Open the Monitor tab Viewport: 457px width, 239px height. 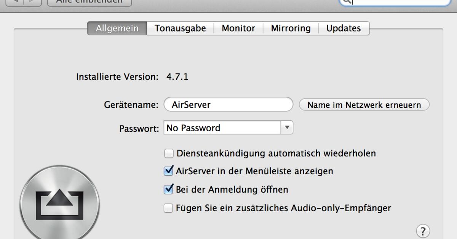tap(238, 29)
